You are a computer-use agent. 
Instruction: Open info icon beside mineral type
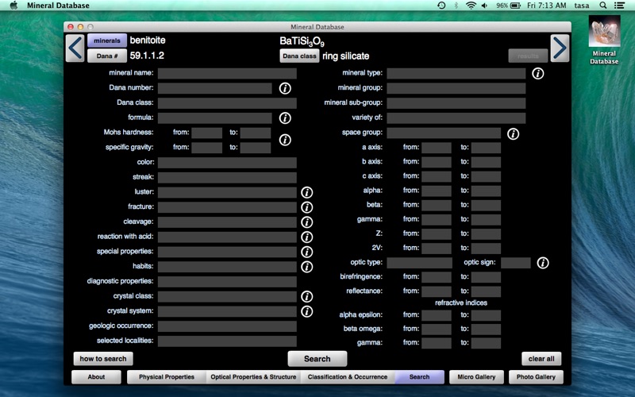pyautogui.click(x=538, y=73)
